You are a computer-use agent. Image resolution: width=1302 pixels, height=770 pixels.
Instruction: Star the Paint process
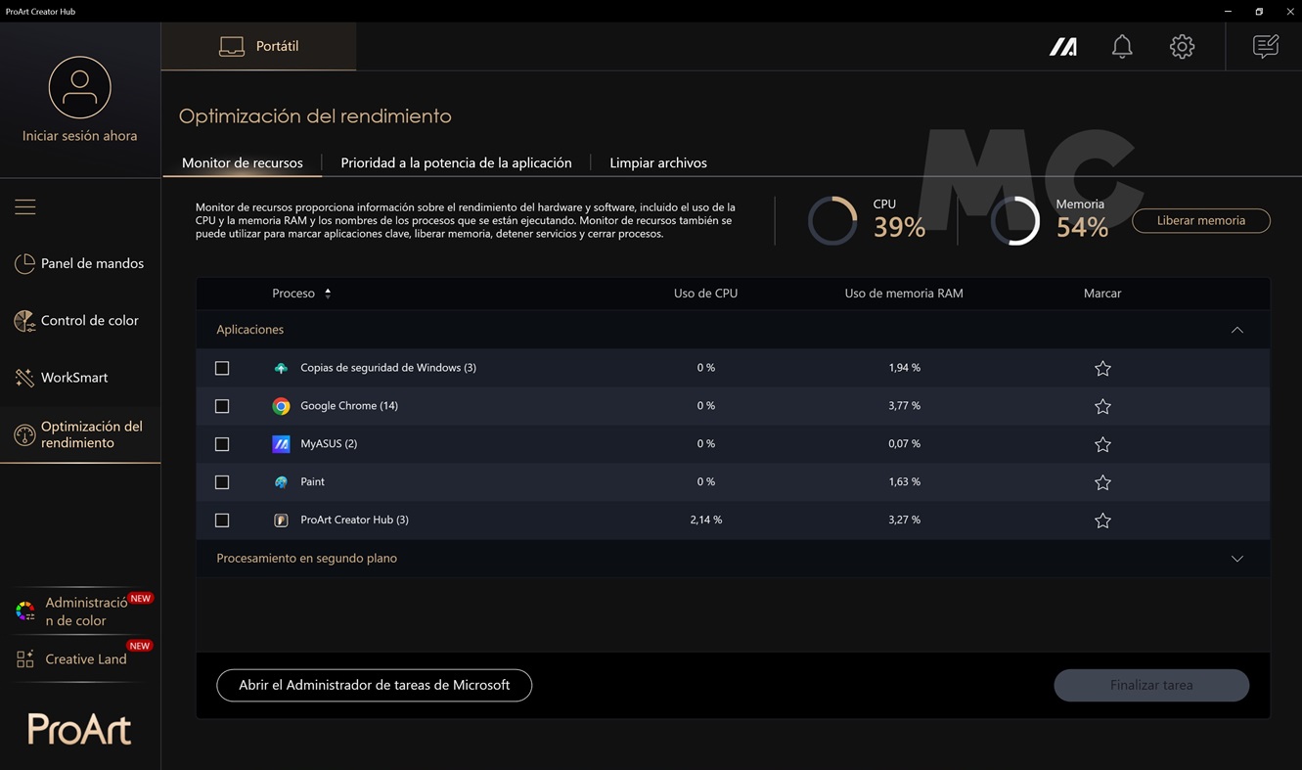tap(1102, 482)
